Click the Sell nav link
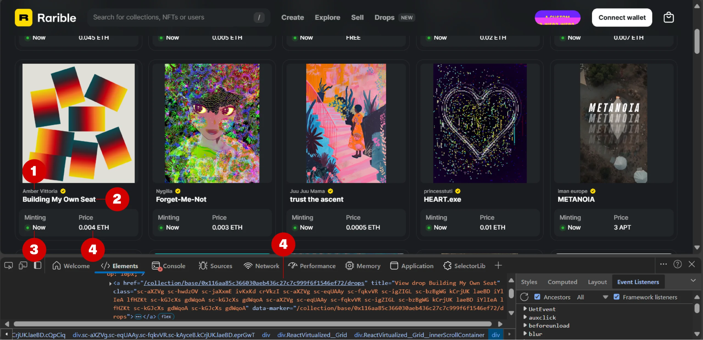The image size is (703, 340). 357,18
